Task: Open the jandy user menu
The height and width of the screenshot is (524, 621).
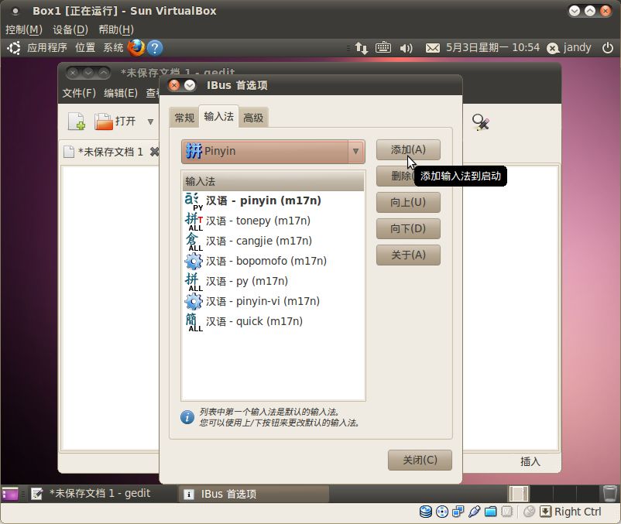Action: 568,48
